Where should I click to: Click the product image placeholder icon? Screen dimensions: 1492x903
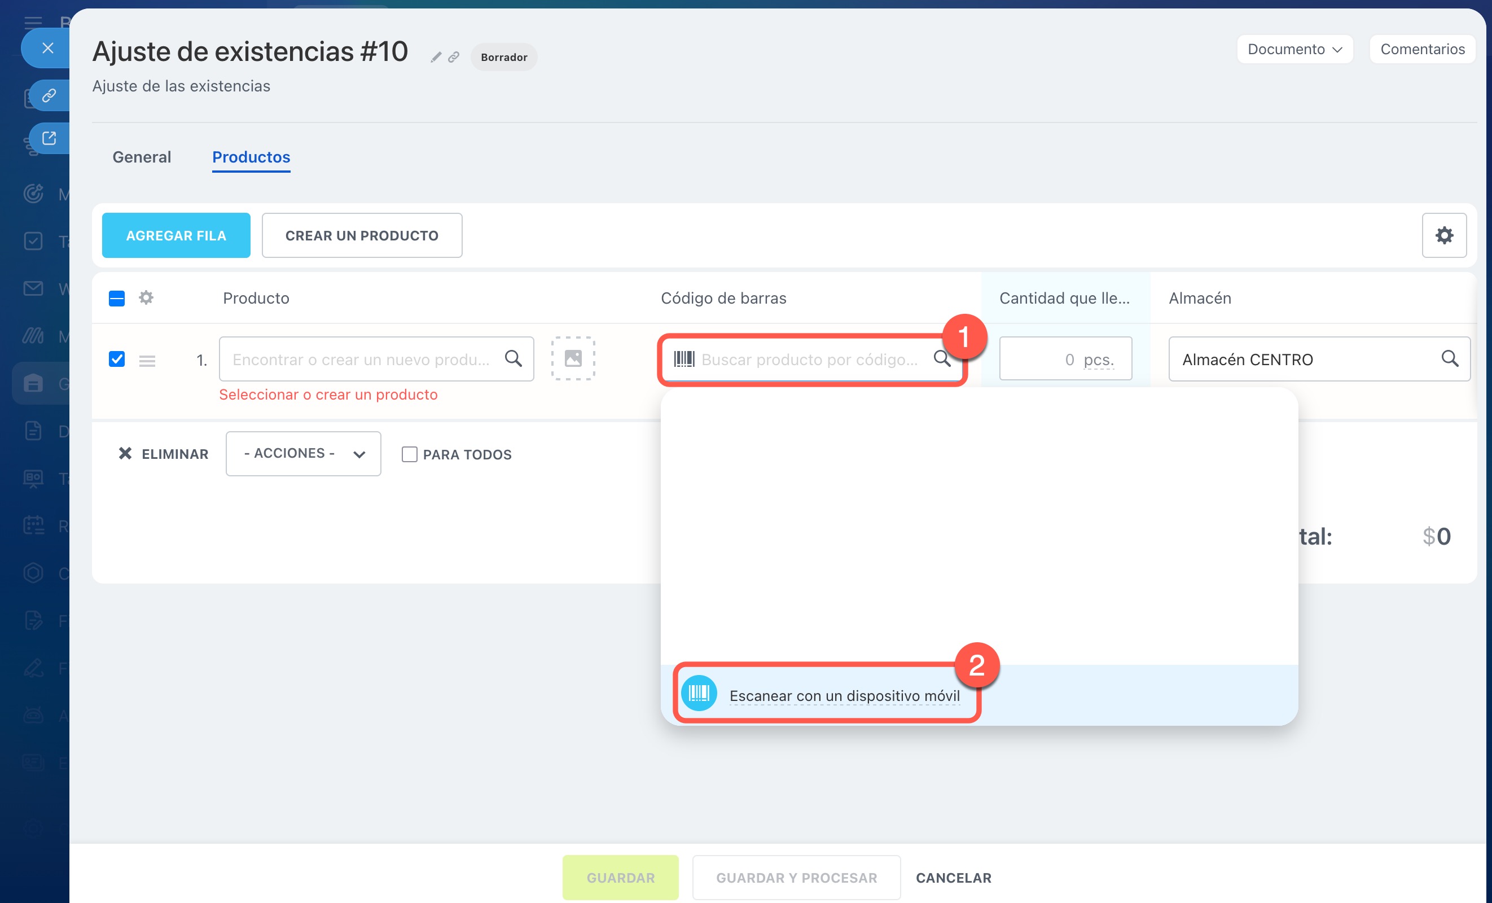[573, 358]
